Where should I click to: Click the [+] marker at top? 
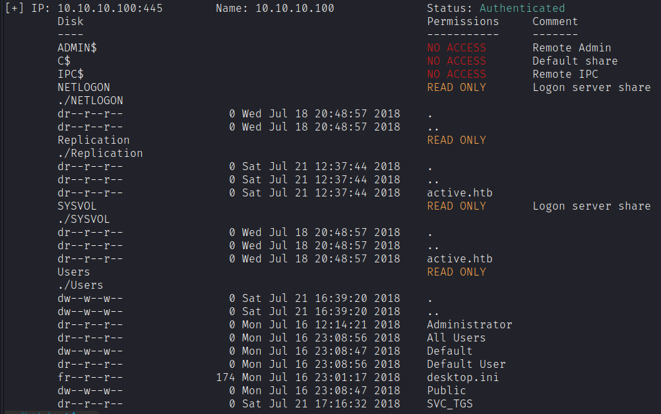click(15, 8)
